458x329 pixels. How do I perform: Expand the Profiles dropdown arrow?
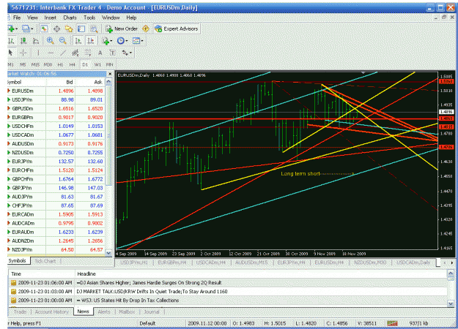(x=32, y=29)
